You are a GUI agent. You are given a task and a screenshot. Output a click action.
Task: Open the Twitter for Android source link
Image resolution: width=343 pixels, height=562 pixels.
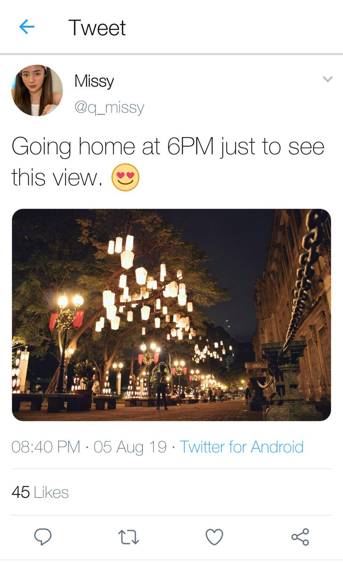point(242,447)
